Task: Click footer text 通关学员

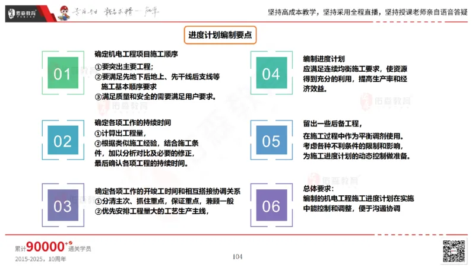Action: coord(80,249)
